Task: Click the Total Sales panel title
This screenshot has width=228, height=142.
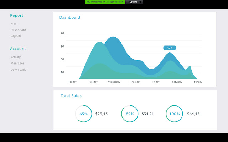Action: [x=71, y=96]
